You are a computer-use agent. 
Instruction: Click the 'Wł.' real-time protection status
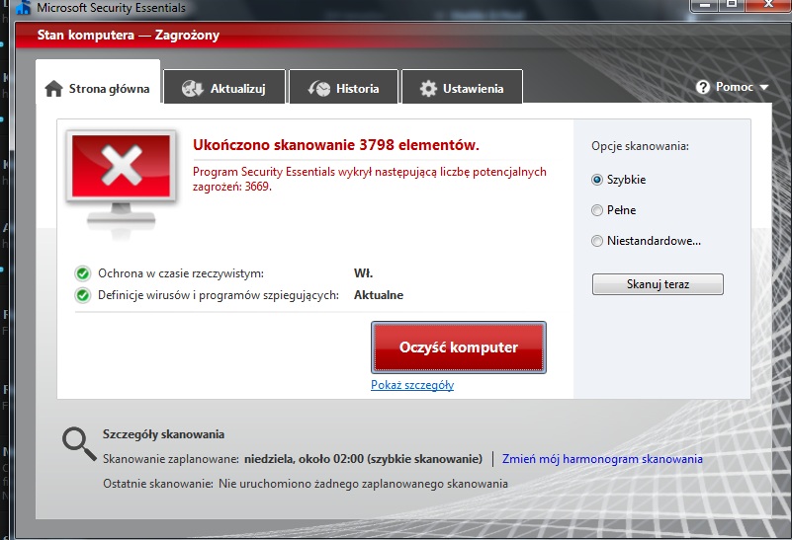coord(363,273)
